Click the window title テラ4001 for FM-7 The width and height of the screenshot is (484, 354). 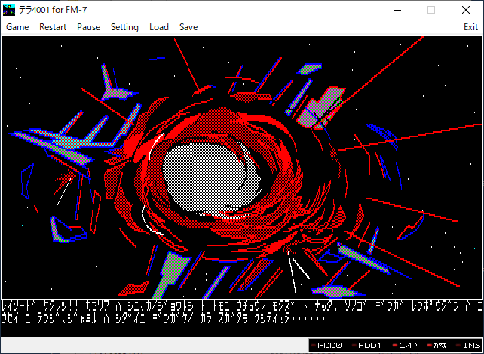click(53, 10)
